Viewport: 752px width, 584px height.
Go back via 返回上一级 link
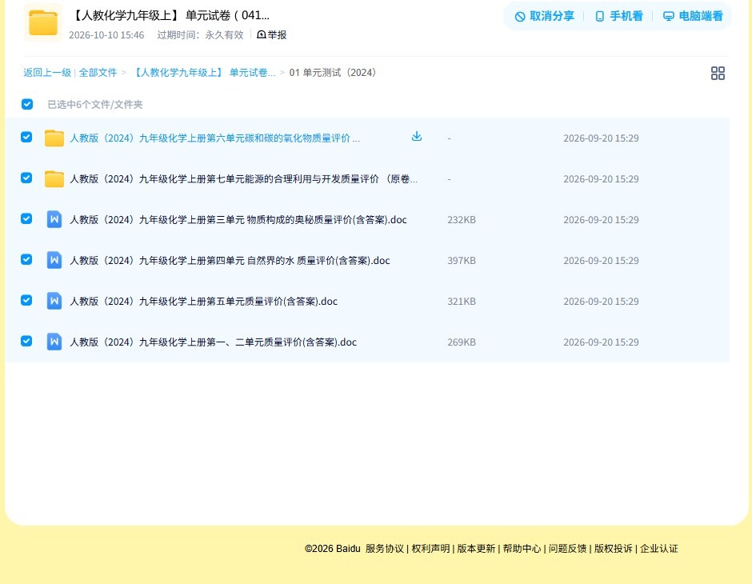click(x=47, y=73)
